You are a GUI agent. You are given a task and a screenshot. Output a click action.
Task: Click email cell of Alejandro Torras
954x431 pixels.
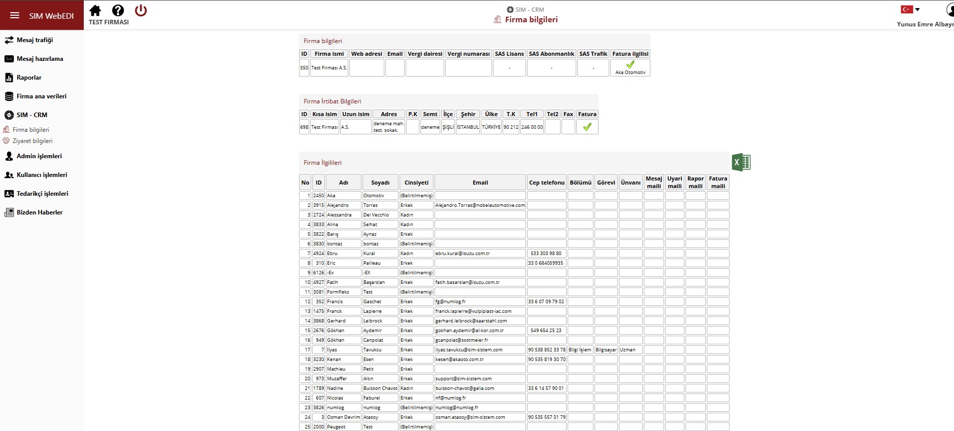click(480, 205)
